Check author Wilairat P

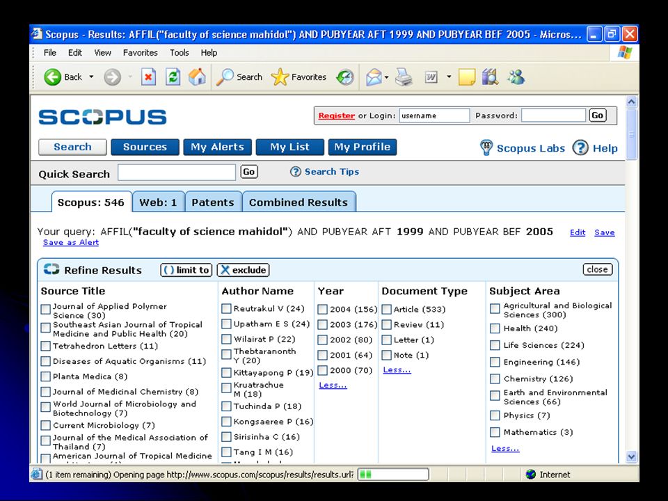227,339
